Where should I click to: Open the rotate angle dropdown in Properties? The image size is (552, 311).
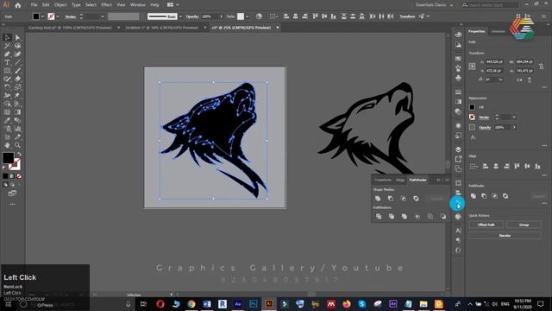(500, 79)
